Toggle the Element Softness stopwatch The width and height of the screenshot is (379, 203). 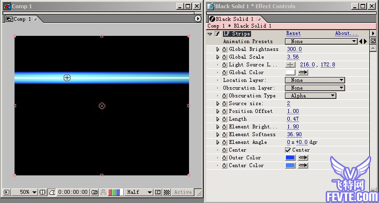coord(224,135)
